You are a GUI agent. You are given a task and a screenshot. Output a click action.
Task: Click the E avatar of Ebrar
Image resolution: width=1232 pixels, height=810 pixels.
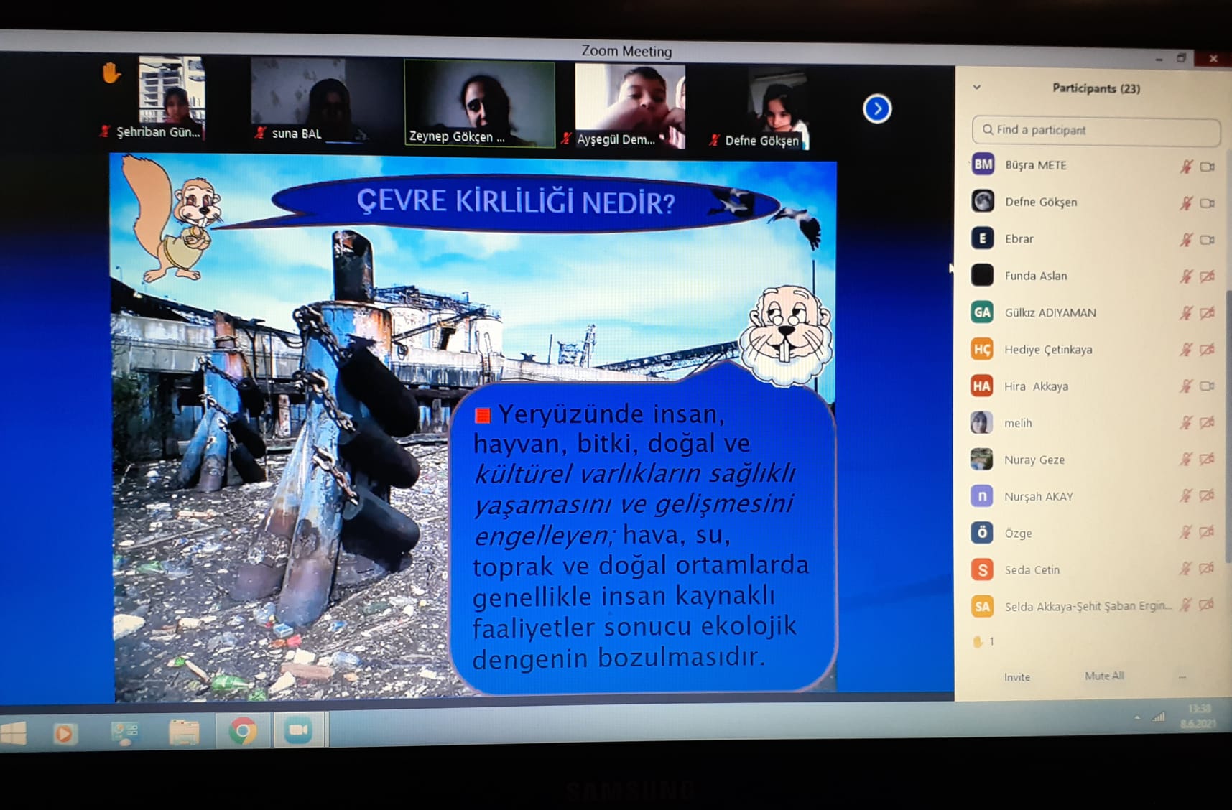coord(982,238)
